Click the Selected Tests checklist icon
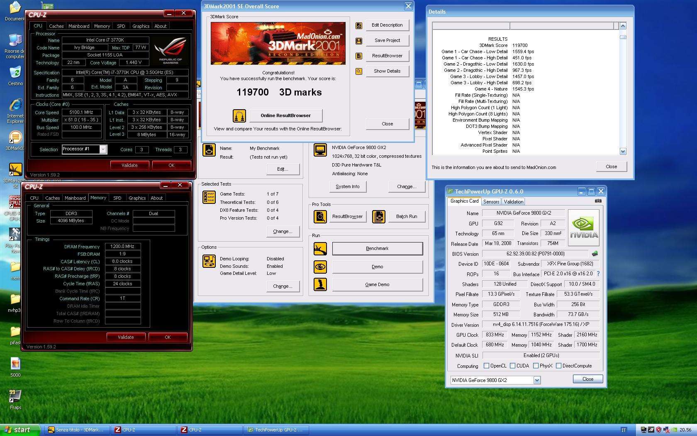Viewport: 697px width, 436px height. [x=209, y=197]
